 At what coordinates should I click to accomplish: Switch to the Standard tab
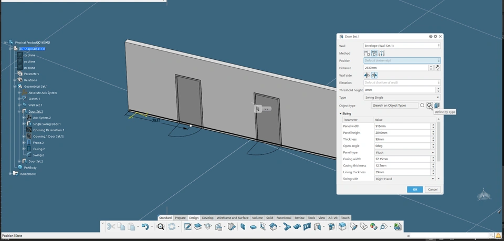click(165, 218)
